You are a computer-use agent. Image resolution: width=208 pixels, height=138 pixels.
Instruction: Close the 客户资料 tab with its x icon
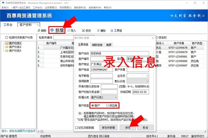(38, 25)
